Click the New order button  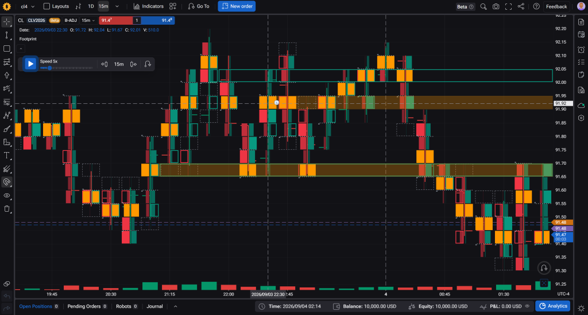click(237, 6)
